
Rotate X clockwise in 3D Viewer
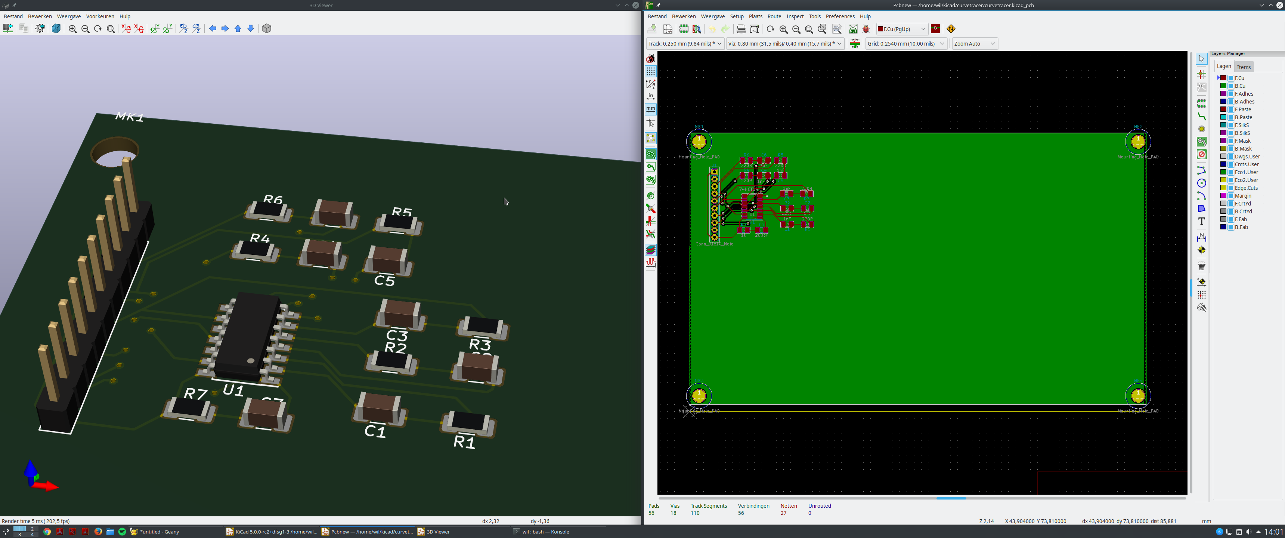pyautogui.click(x=126, y=29)
